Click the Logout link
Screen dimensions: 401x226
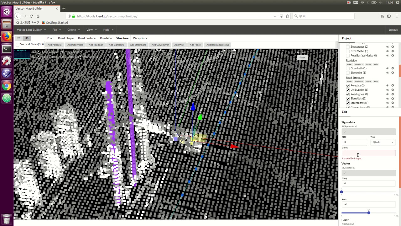point(393,30)
